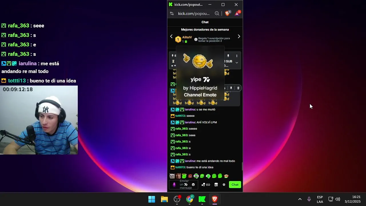This screenshot has height=206, width=366.
Task: Open Google Chrome from taskbar
Action: tap(190, 199)
